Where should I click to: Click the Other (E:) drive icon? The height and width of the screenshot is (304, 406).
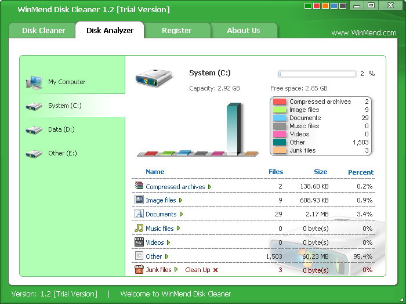pyautogui.click(x=34, y=154)
